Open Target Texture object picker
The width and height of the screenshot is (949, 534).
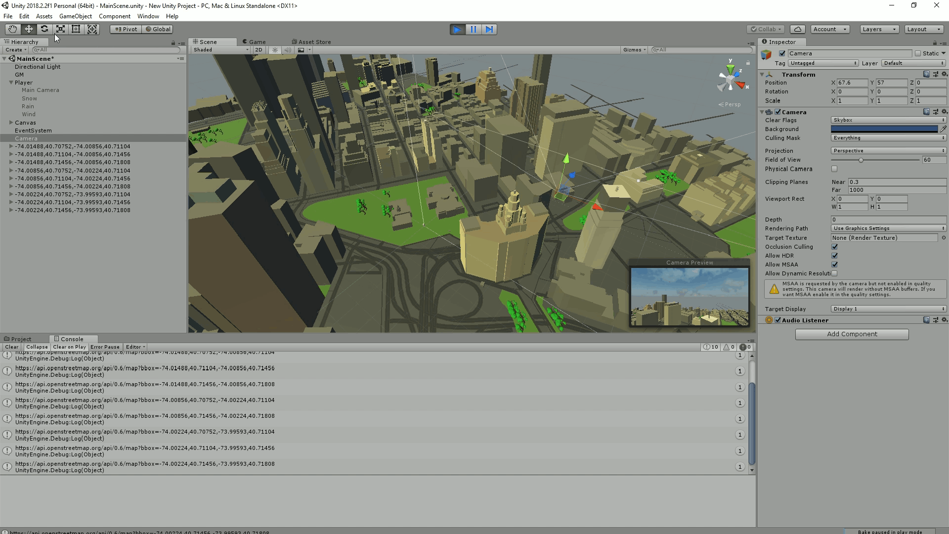pyautogui.click(x=944, y=238)
